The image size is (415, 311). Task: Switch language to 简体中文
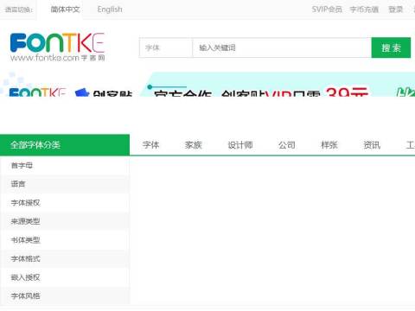65,10
